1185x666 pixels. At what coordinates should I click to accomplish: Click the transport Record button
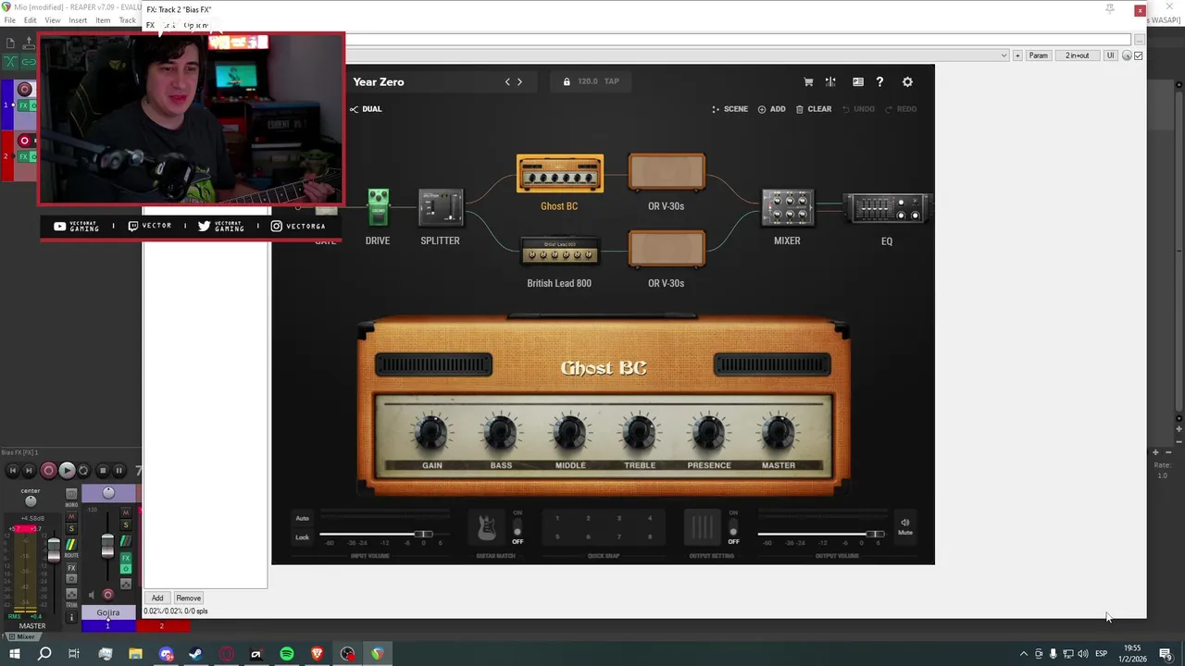(x=49, y=471)
